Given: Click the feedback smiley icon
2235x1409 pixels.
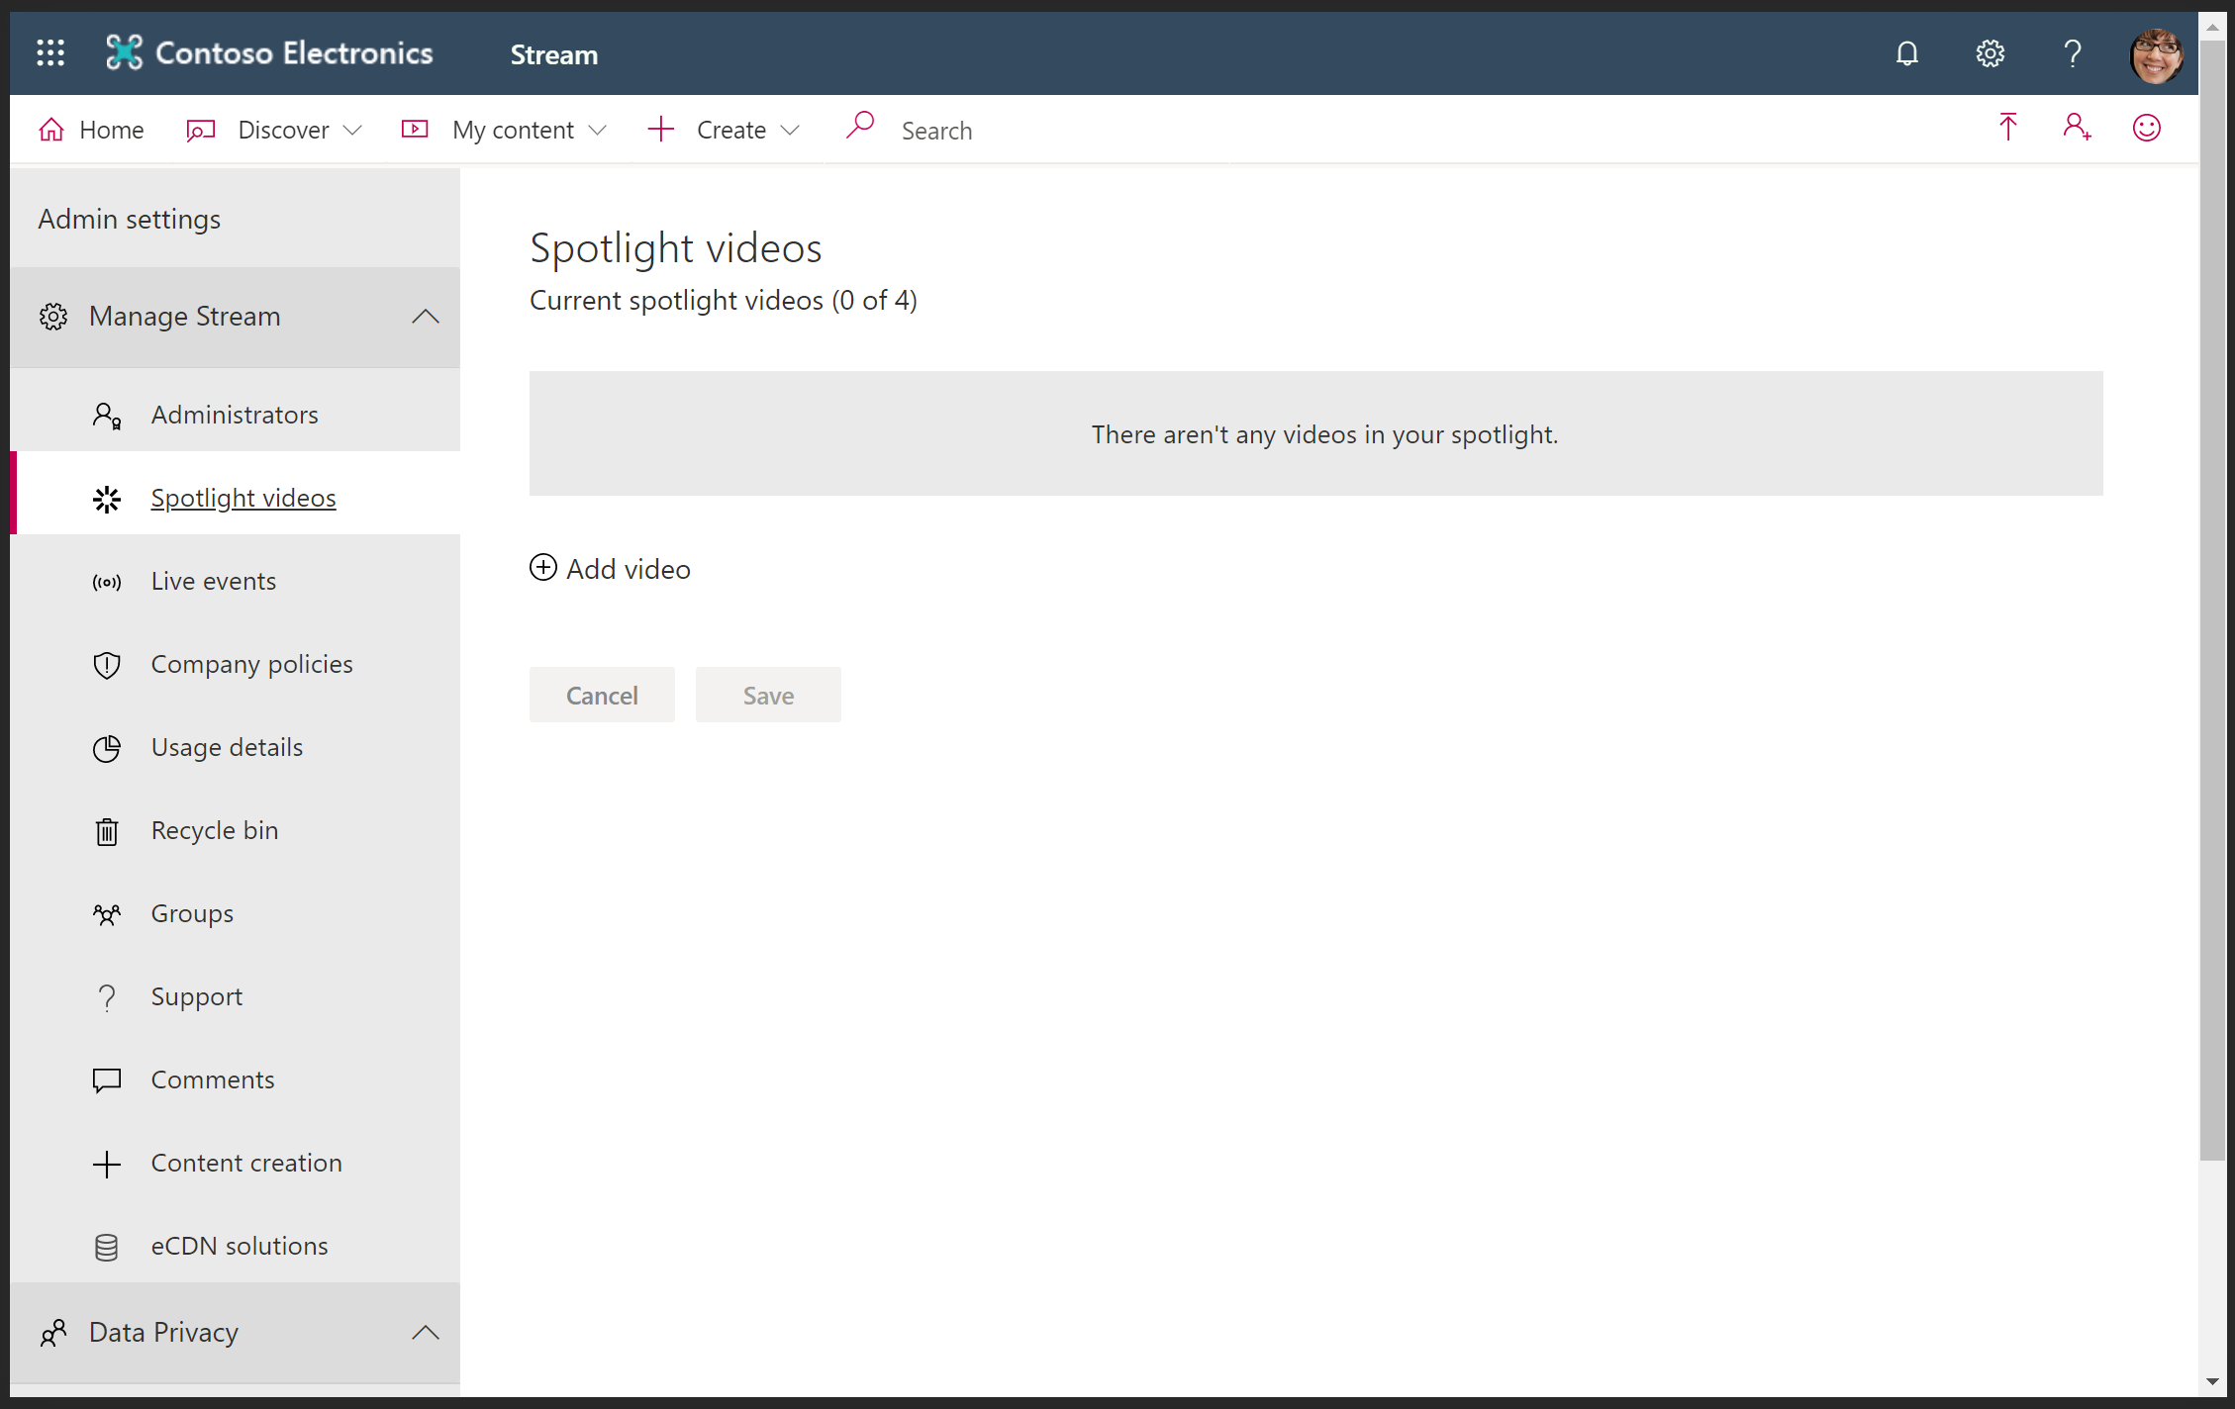Looking at the screenshot, I should point(2146,128).
